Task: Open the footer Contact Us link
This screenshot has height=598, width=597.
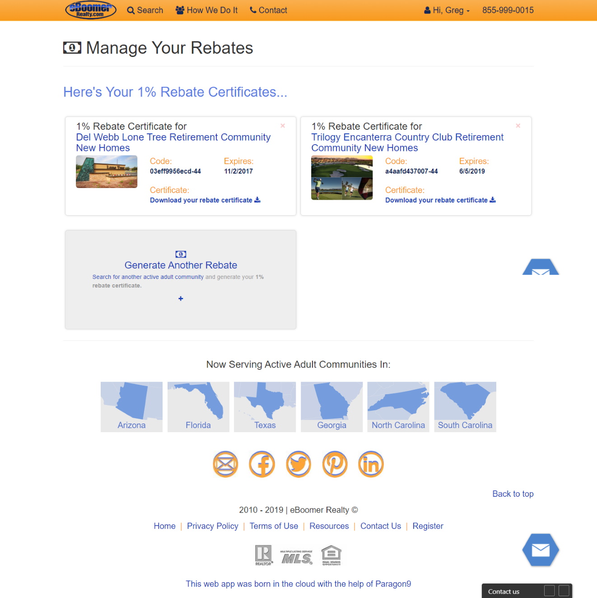Action: 381,526
